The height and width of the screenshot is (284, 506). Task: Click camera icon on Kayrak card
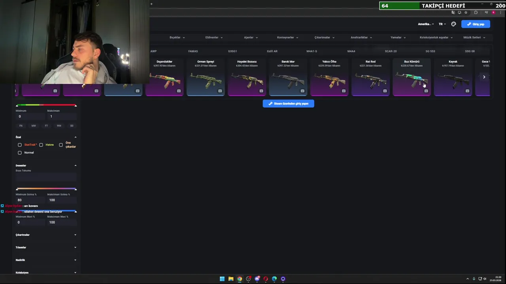pyautogui.click(x=467, y=91)
